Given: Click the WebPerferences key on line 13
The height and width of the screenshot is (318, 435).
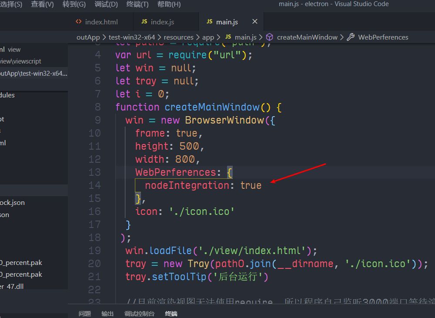Looking at the screenshot, I should pyautogui.click(x=176, y=172).
